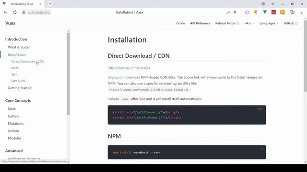Screen dimensions: 307x172
Task: Open the browser hamburger menu
Action: (x=273, y=4)
